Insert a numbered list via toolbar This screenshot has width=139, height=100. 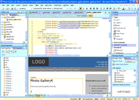pyautogui.click(x=101, y=9)
